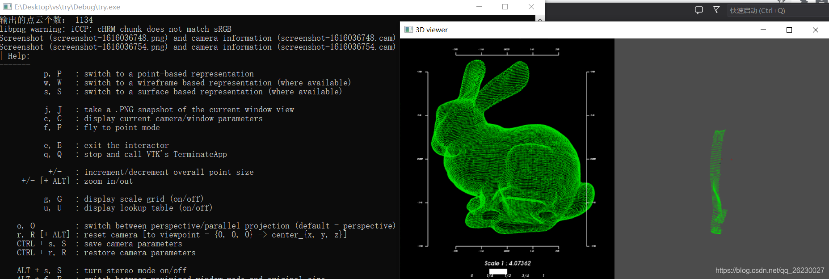Click the 3D viewer window title icon
This screenshot has height=279, width=829.
click(x=408, y=30)
